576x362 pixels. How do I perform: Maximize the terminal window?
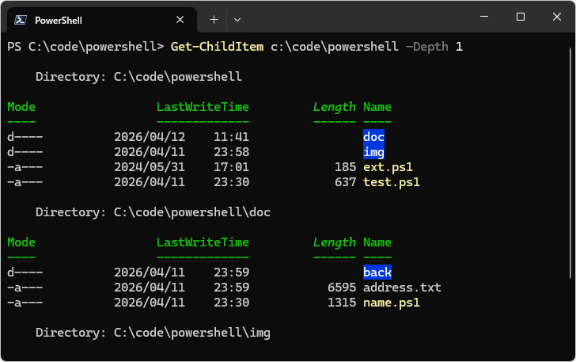520,17
